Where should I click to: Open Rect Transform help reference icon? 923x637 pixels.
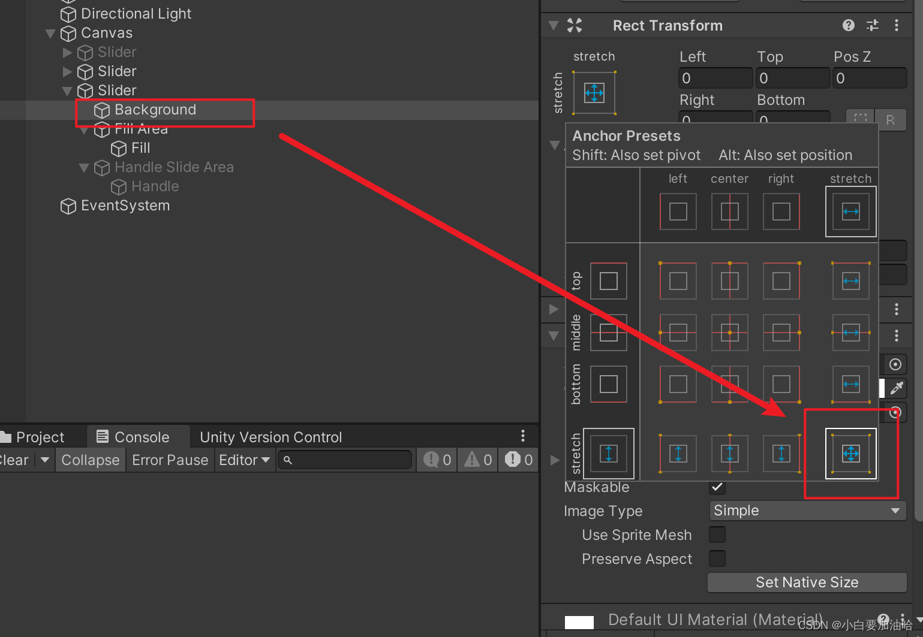tap(849, 25)
